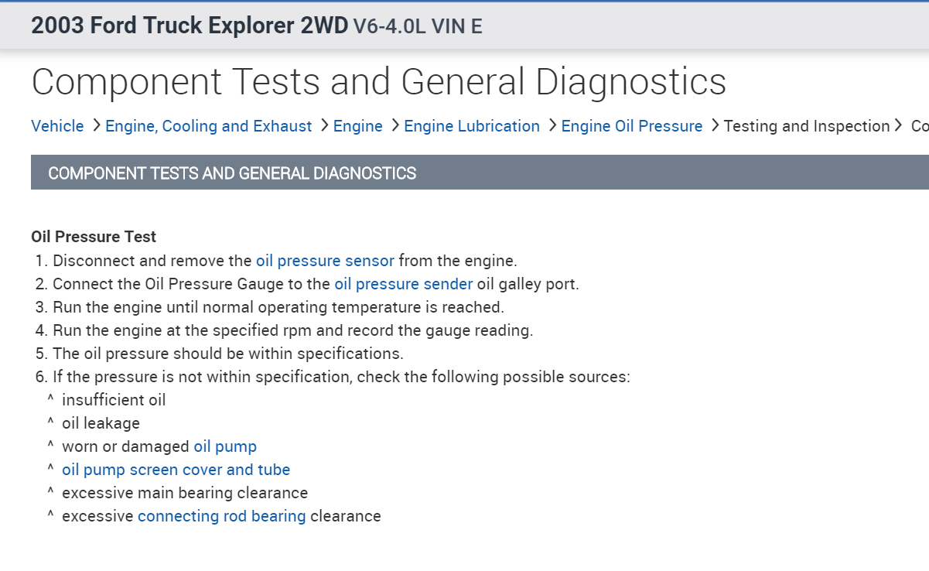This screenshot has width=929, height=571.
Task: Click the Testing and Inspection breadcrumb
Action: click(807, 126)
